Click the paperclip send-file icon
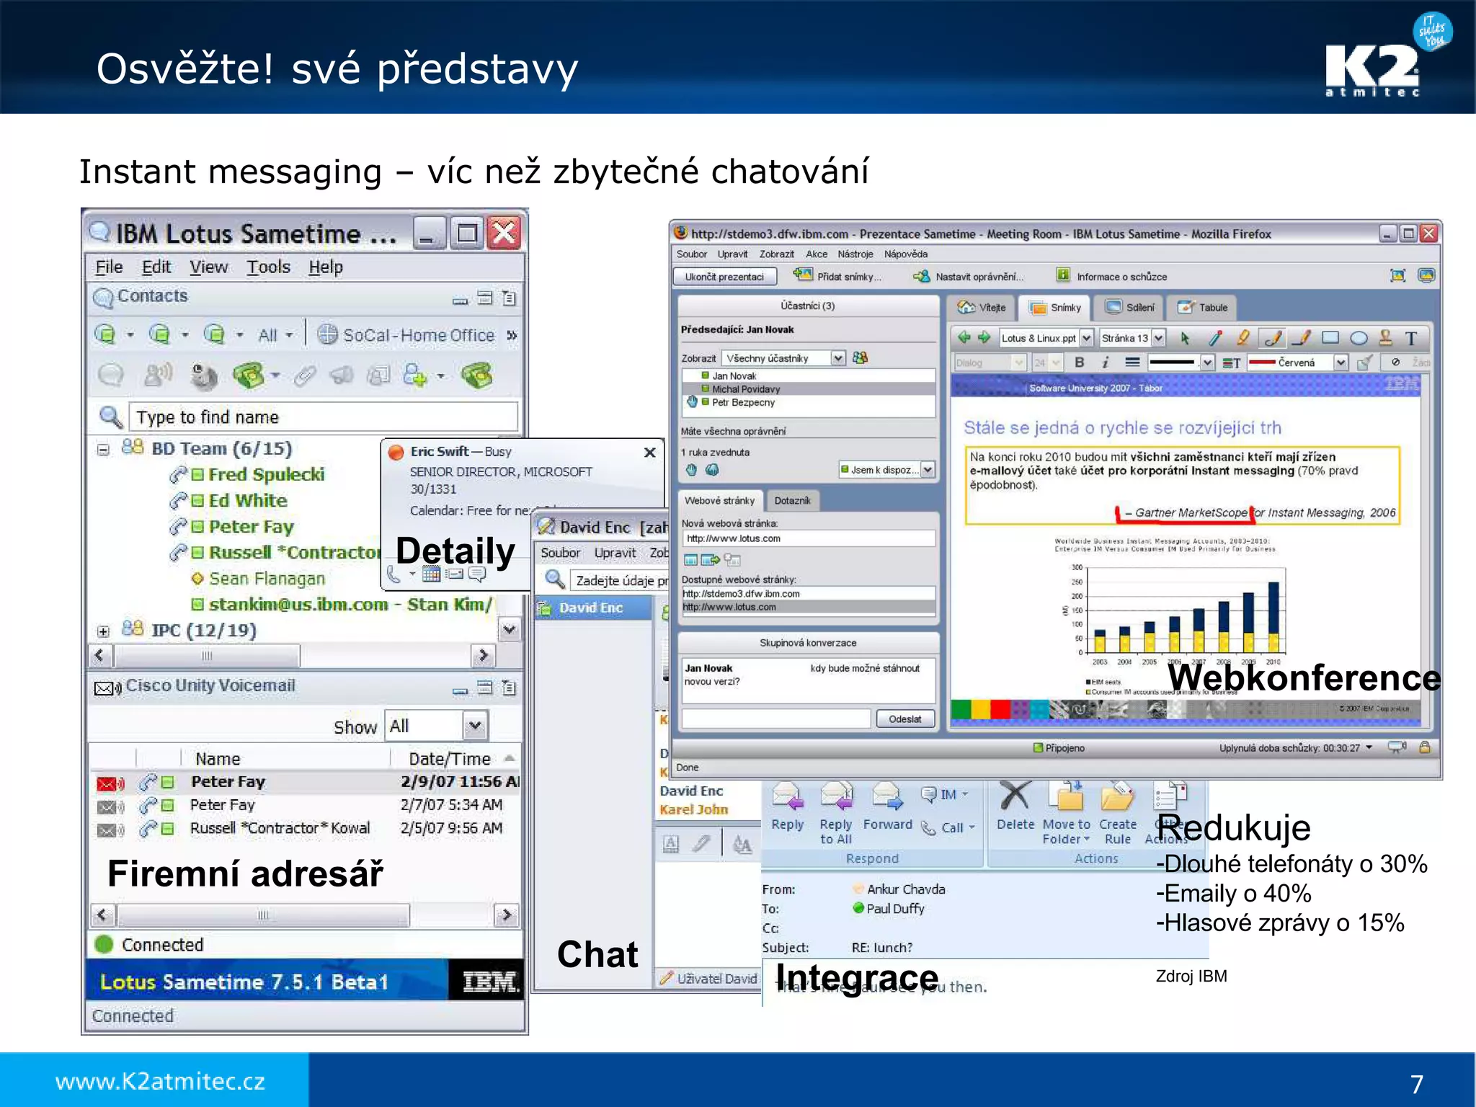Screen dimensions: 1476x1107 (306, 375)
